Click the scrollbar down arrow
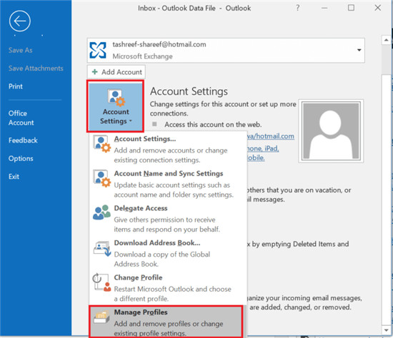393x338 pixels. tap(386, 330)
